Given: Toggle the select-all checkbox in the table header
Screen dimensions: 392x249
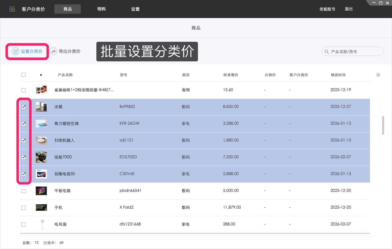Looking at the screenshot, I should 23,75.
